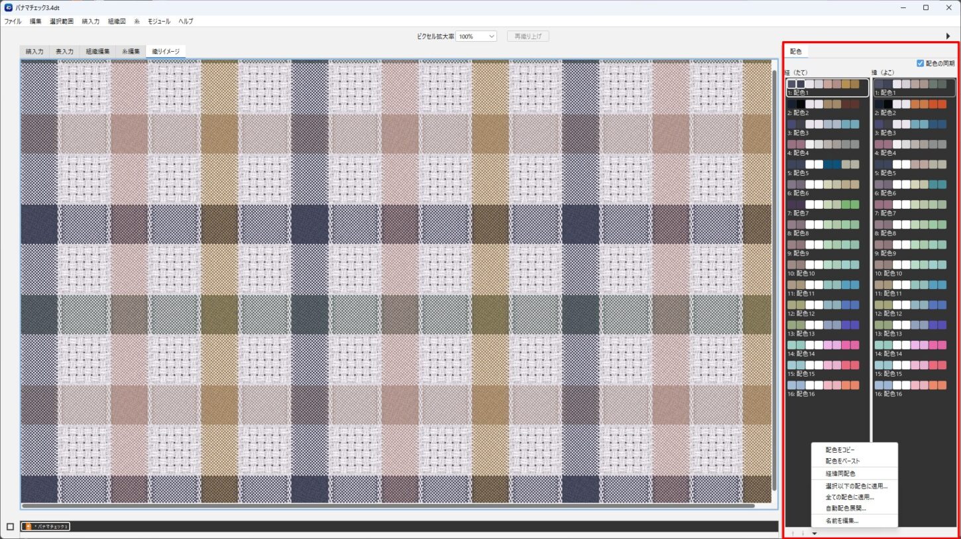This screenshot has height=539, width=961.
Task: Click first color swatch in warp 配色1
Action: (x=792, y=84)
